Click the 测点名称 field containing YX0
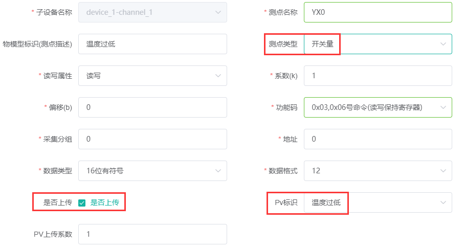 pyautogui.click(x=378, y=12)
